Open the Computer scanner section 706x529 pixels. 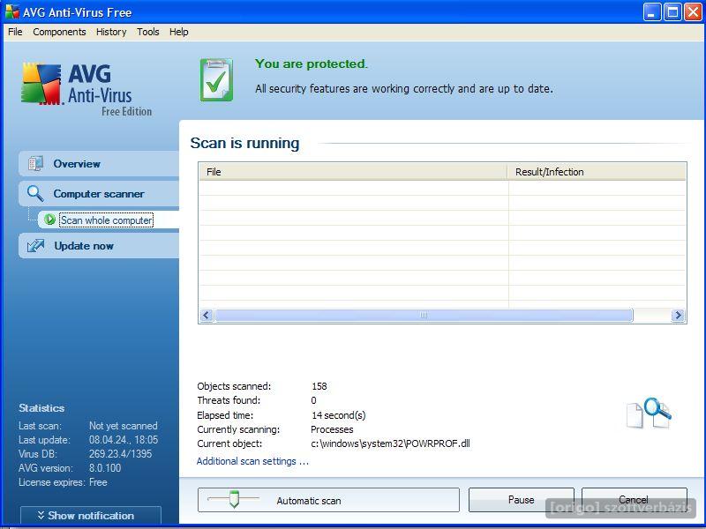click(x=99, y=194)
